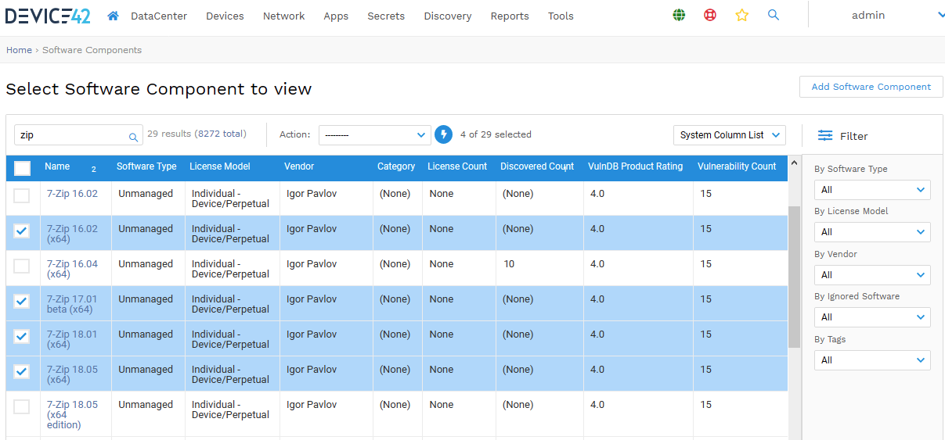Click the Add Software Component button
Image resolution: width=945 pixels, height=440 pixels.
[871, 87]
